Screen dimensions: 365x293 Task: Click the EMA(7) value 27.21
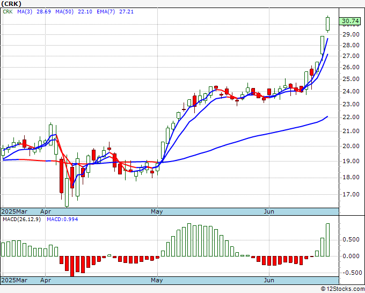(126, 12)
